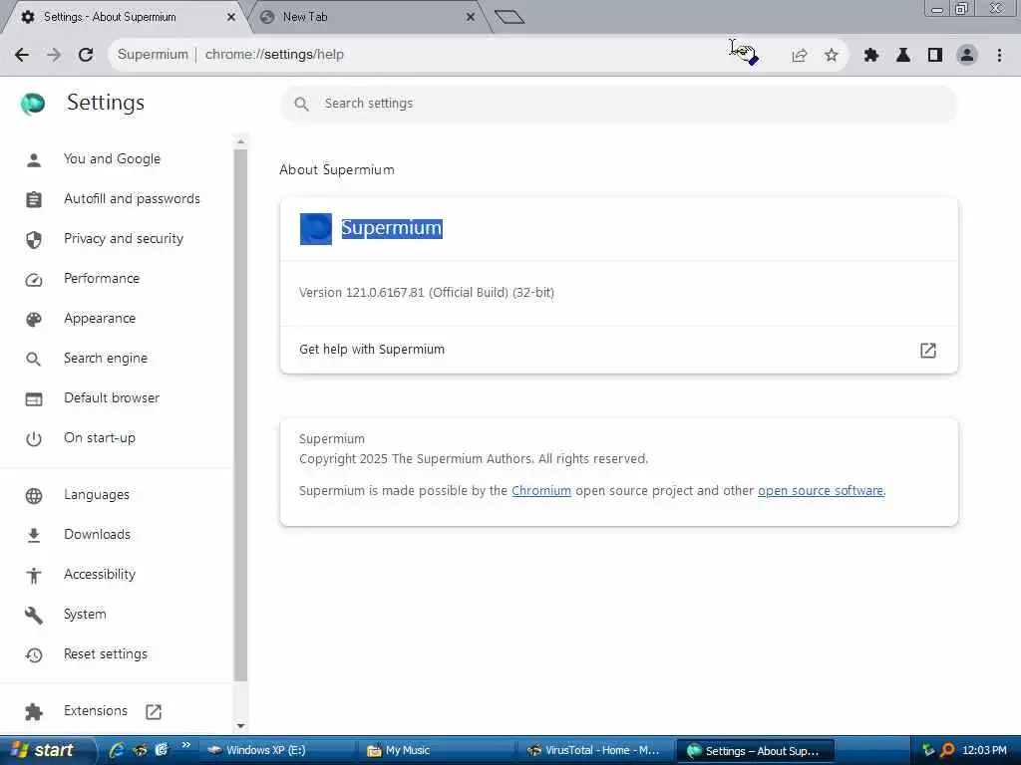Open the three-dot browser menu

coord(999,56)
